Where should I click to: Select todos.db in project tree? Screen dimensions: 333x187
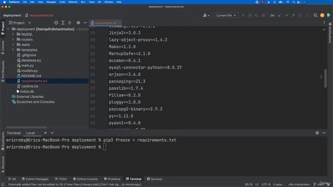(x=27, y=91)
